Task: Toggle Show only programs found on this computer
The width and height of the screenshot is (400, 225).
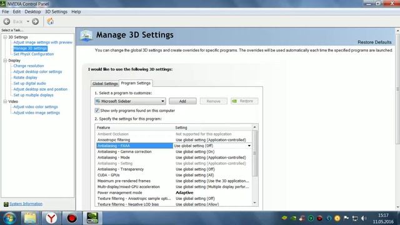Action: tap(97, 111)
